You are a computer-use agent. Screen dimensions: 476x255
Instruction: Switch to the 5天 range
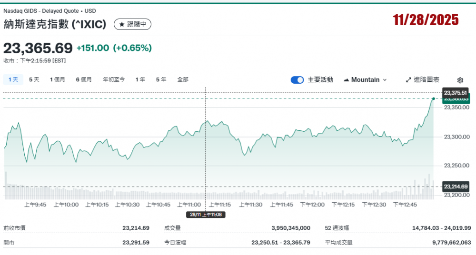coord(34,80)
